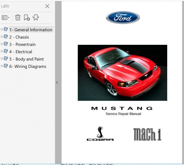Click the bookmark icon beside 6- Wiring Diagrams
This screenshot has width=184, height=165.
click(6, 66)
